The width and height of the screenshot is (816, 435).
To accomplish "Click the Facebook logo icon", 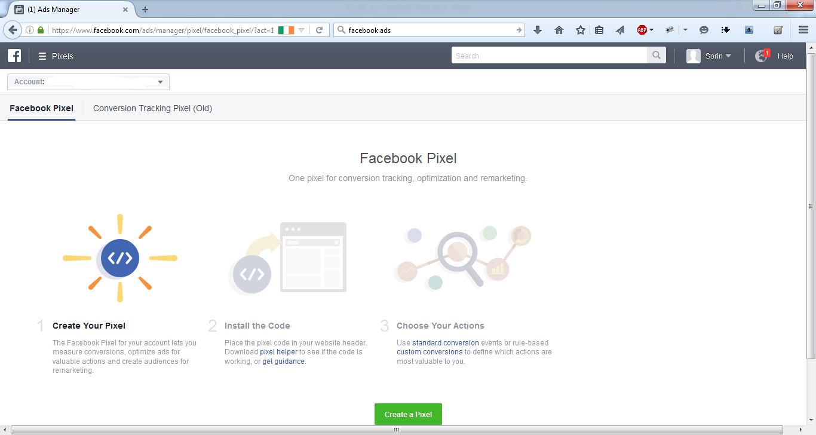I will (x=14, y=56).
